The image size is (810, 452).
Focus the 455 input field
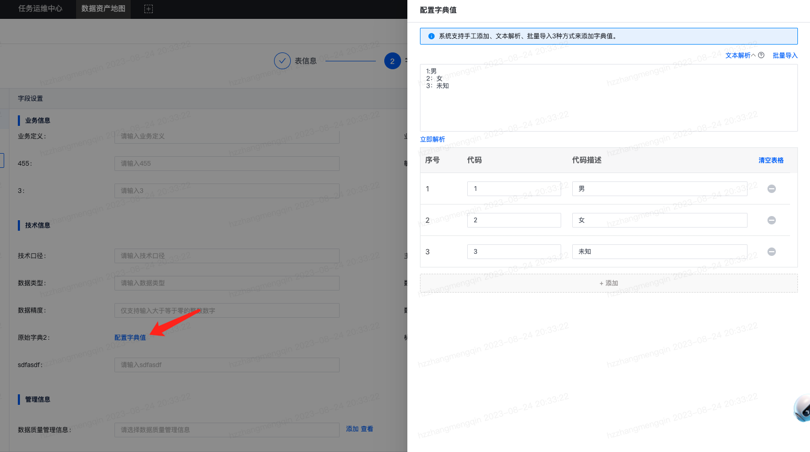point(227,164)
